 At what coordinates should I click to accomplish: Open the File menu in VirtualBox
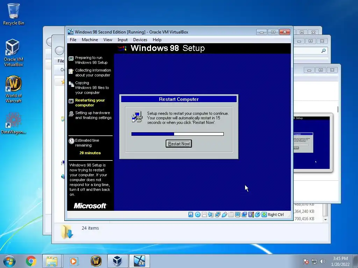(x=73, y=40)
